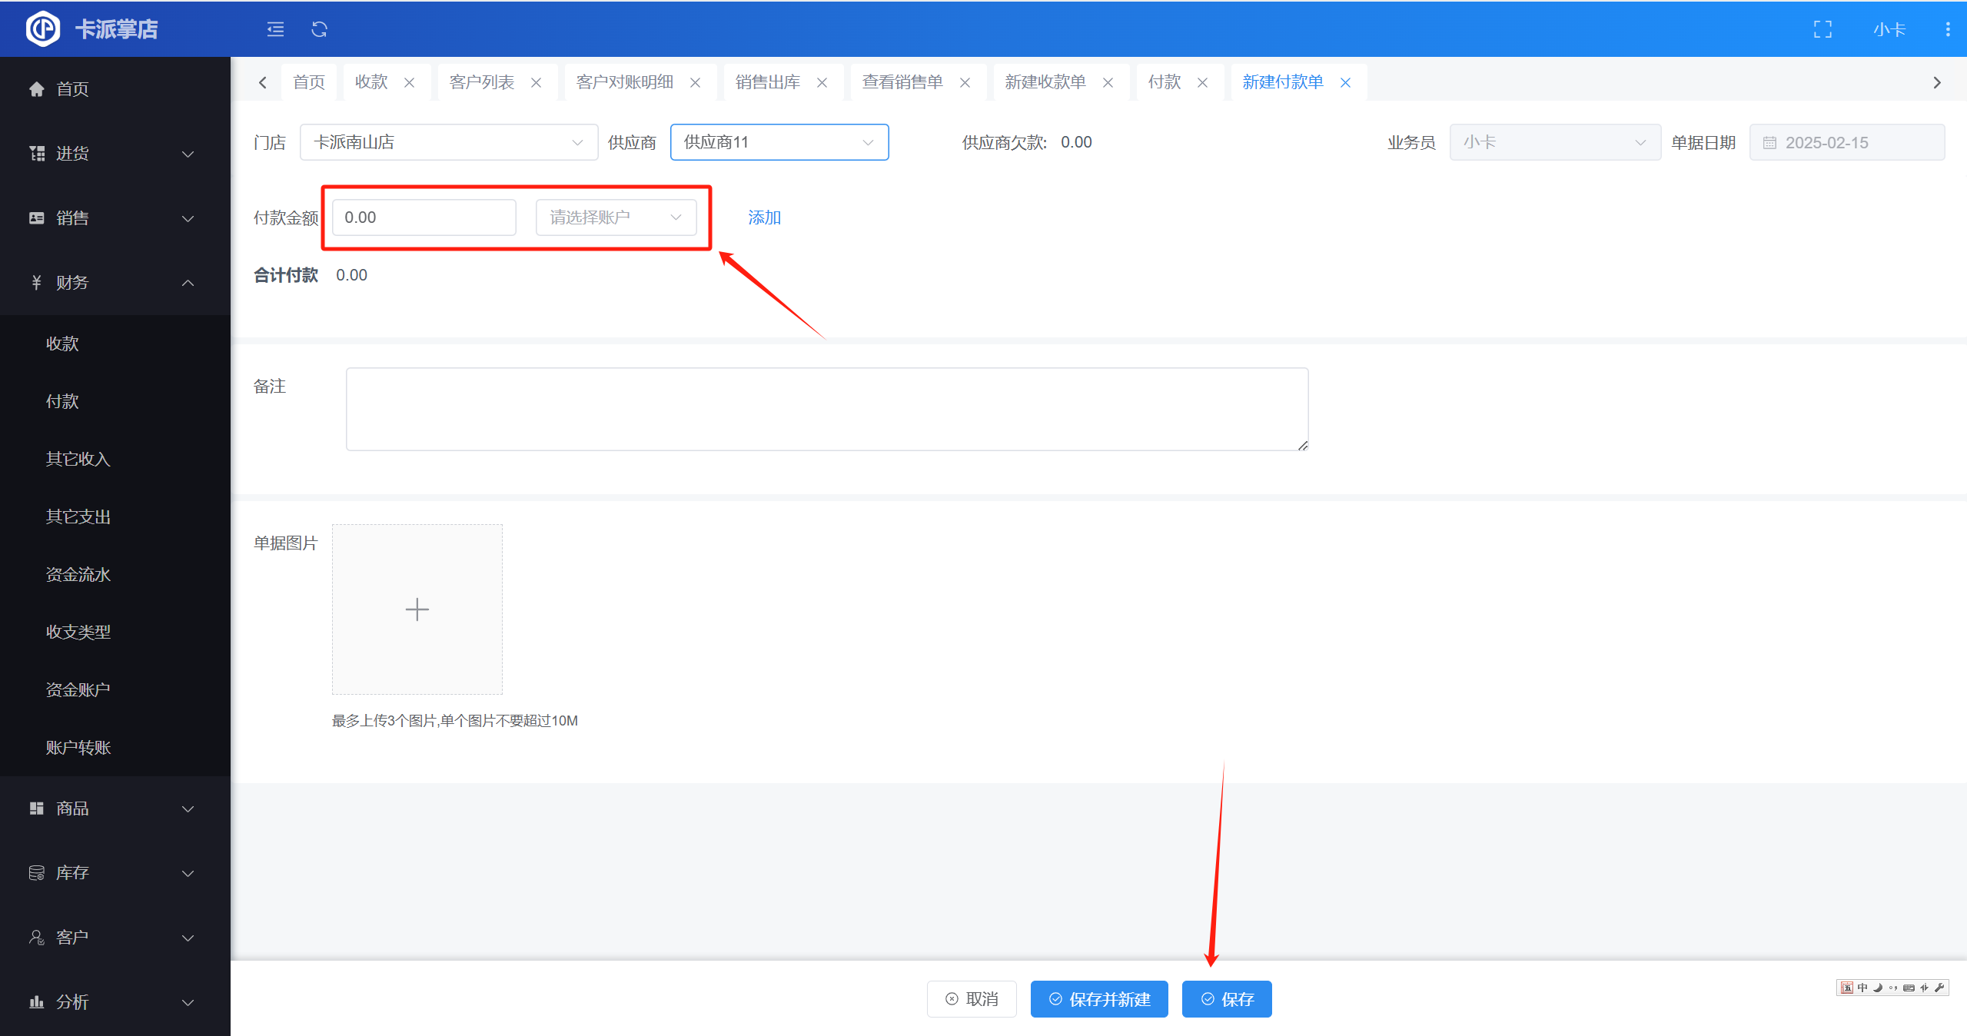Open the 供应商 dropdown showing 供应商11
The height and width of the screenshot is (1036, 1967).
779,142
